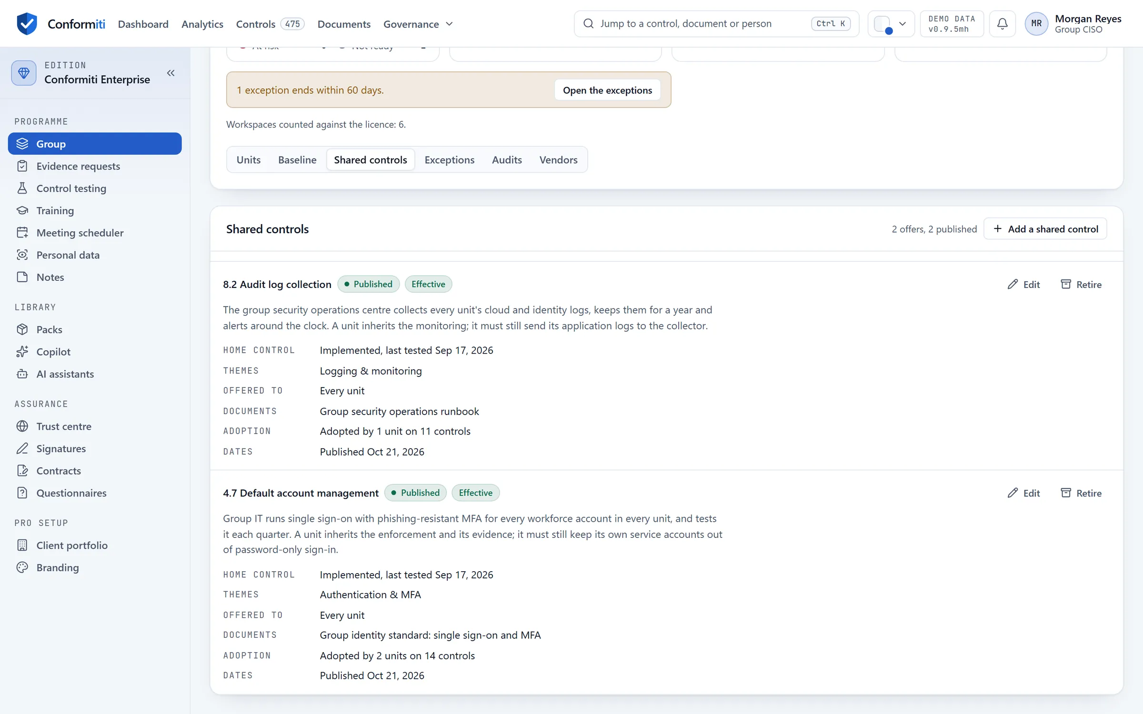Click the Enterprise edition diamond icon
1143x714 pixels.
click(x=24, y=73)
